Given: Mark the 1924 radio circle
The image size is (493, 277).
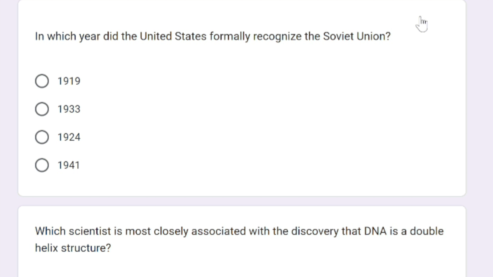Looking at the screenshot, I should tap(42, 137).
